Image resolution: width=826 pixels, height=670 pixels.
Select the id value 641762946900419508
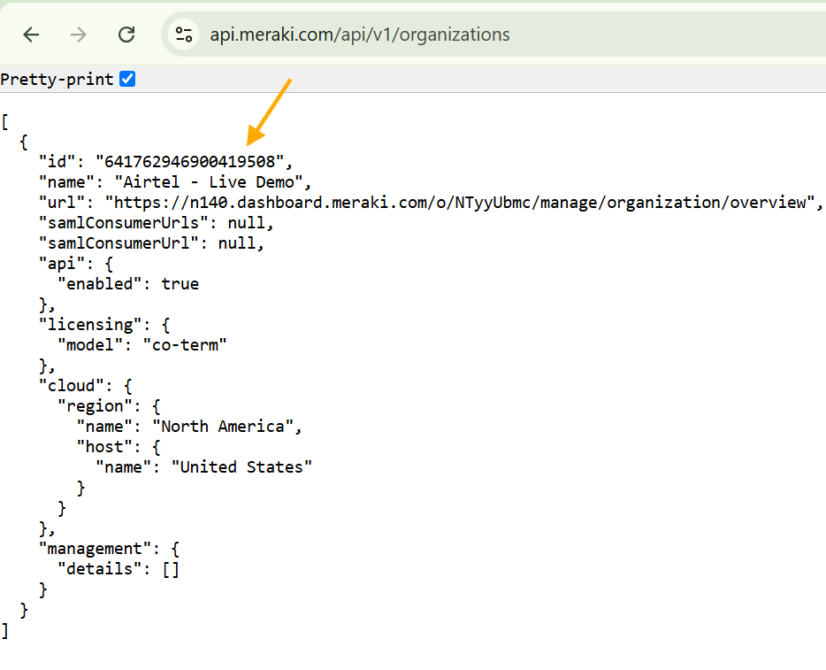tap(189, 162)
